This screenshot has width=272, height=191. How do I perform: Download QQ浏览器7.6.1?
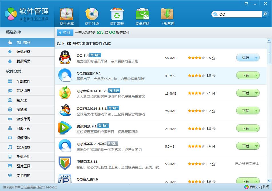tap(245, 76)
